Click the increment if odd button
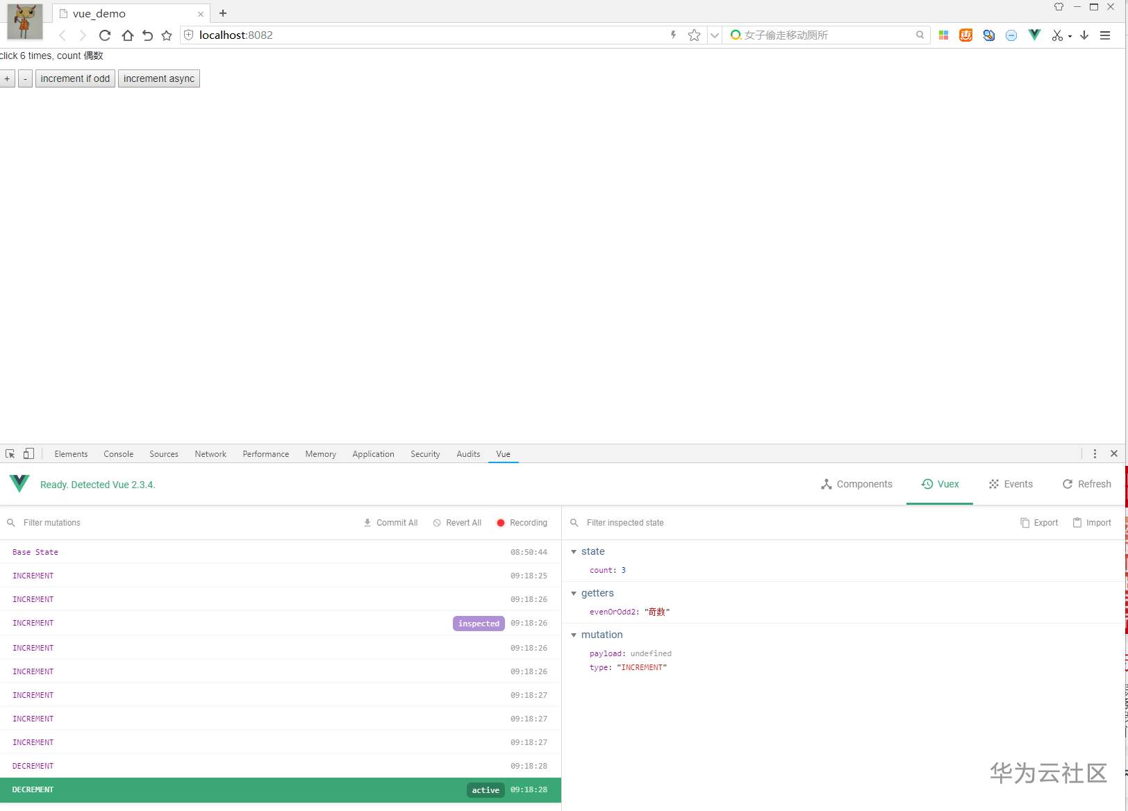 click(x=75, y=78)
